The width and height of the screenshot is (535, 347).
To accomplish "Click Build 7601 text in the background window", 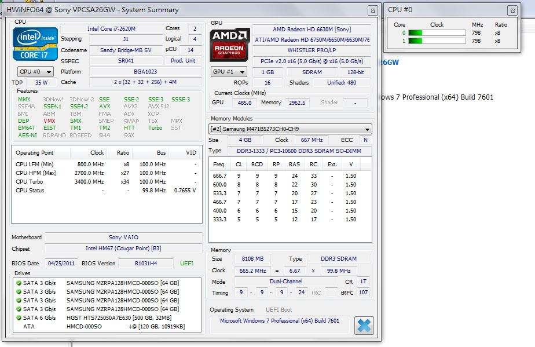I will (477, 97).
